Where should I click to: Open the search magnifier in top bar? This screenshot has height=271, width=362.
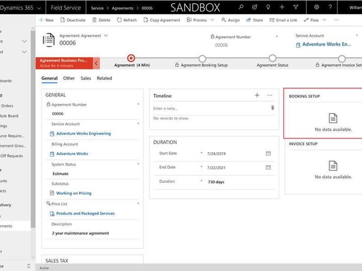click(x=241, y=7)
